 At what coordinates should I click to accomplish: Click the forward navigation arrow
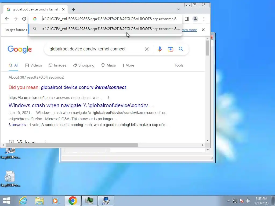[x=16, y=19]
